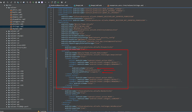Image resolution: width=192 pixels, height=112 pixels.
Task: Switch to DeepLink tab
Action: [78, 6]
